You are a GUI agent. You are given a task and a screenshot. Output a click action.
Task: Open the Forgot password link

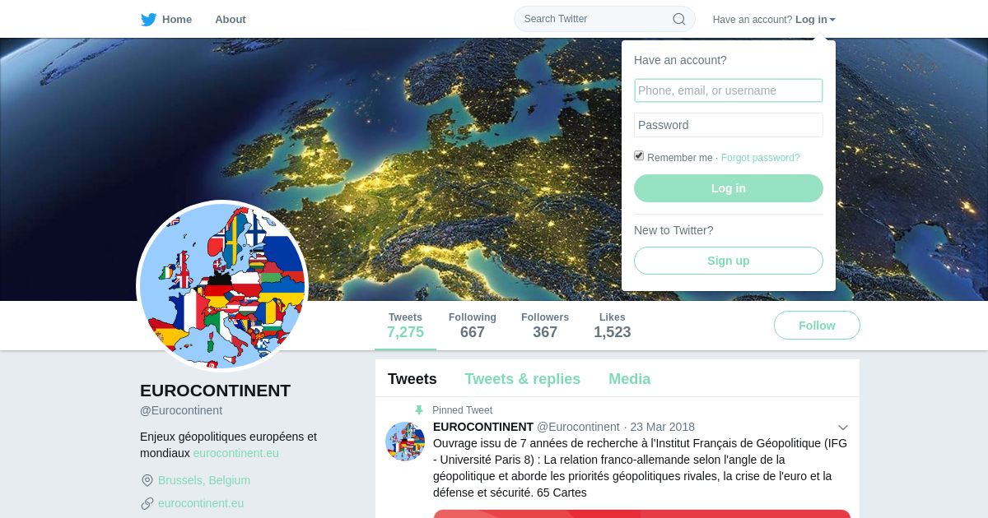[761, 158]
